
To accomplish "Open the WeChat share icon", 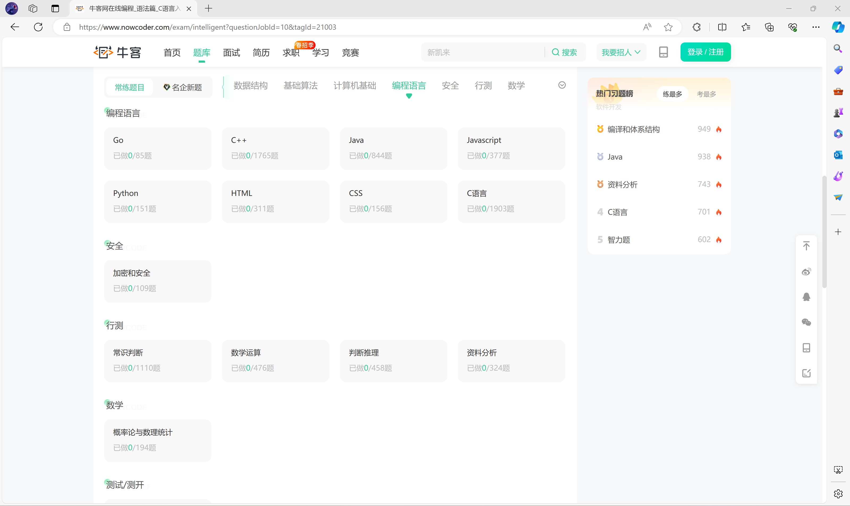I will pyautogui.click(x=806, y=322).
